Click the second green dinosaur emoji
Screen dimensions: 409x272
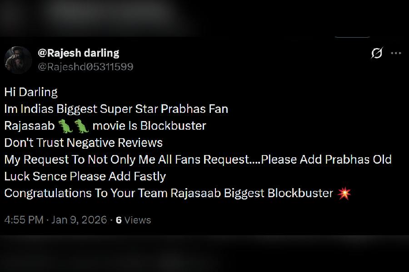pyautogui.click(x=81, y=126)
